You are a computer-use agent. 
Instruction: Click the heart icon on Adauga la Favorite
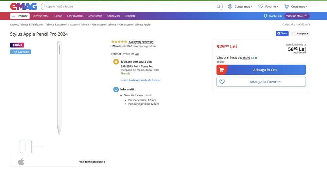tap(222, 82)
